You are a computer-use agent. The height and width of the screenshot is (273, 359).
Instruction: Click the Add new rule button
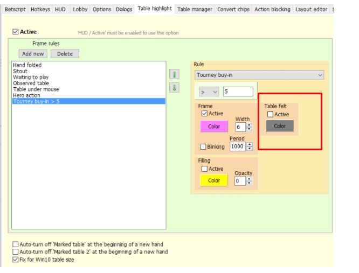33,54
